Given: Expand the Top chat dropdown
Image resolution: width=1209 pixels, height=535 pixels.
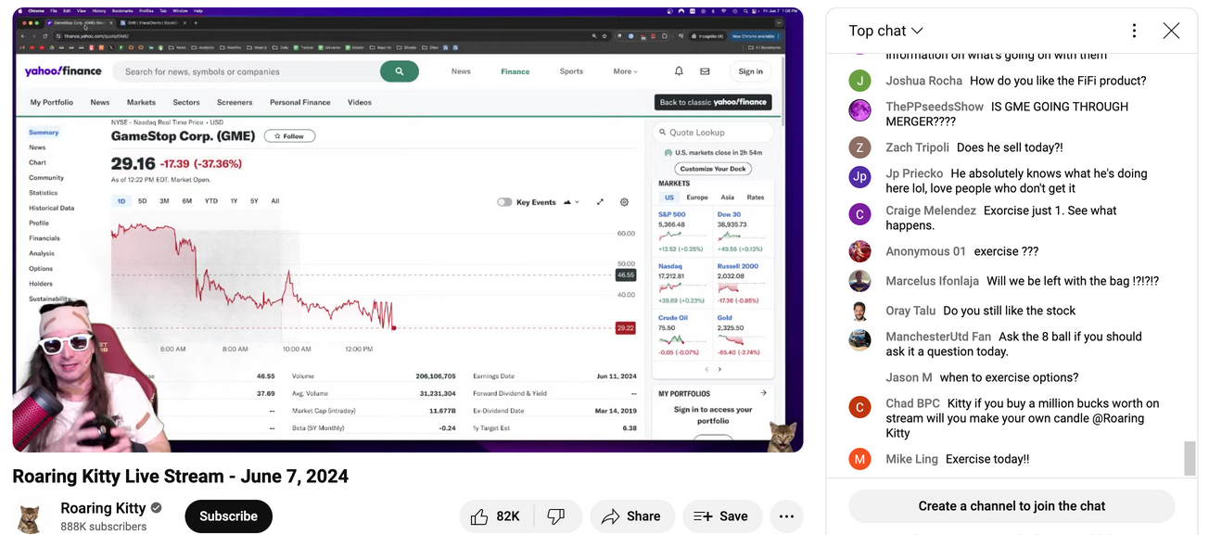Looking at the screenshot, I should (885, 31).
